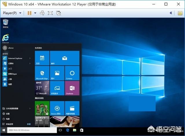
Task: Open the Internet Explorer desktop shortcut
Action: (x=5, y=38)
